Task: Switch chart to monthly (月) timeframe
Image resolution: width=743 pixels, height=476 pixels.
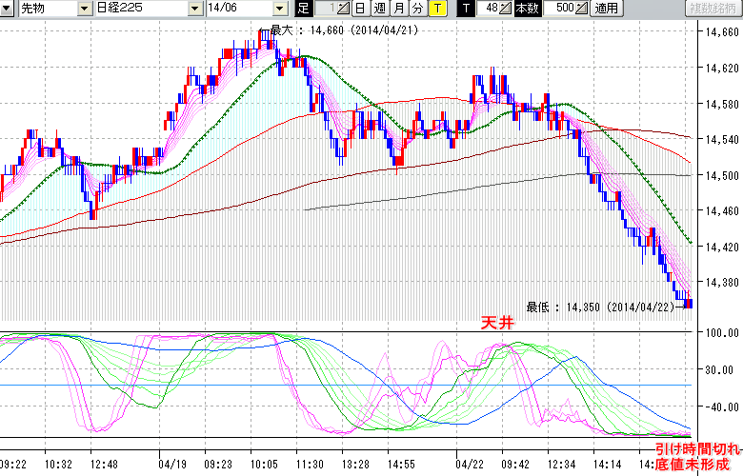Action: (398, 9)
